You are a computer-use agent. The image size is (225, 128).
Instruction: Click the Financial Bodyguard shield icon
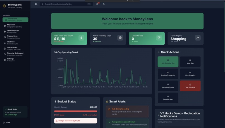[5, 54]
